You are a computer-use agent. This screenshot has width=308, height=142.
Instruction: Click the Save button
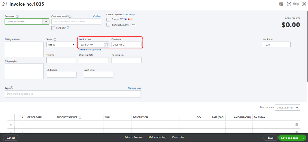tap(270, 138)
